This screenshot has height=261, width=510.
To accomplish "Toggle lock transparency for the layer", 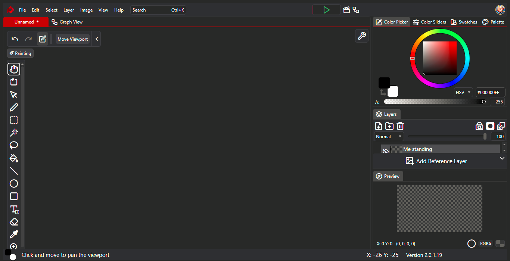I will pos(479,126).
